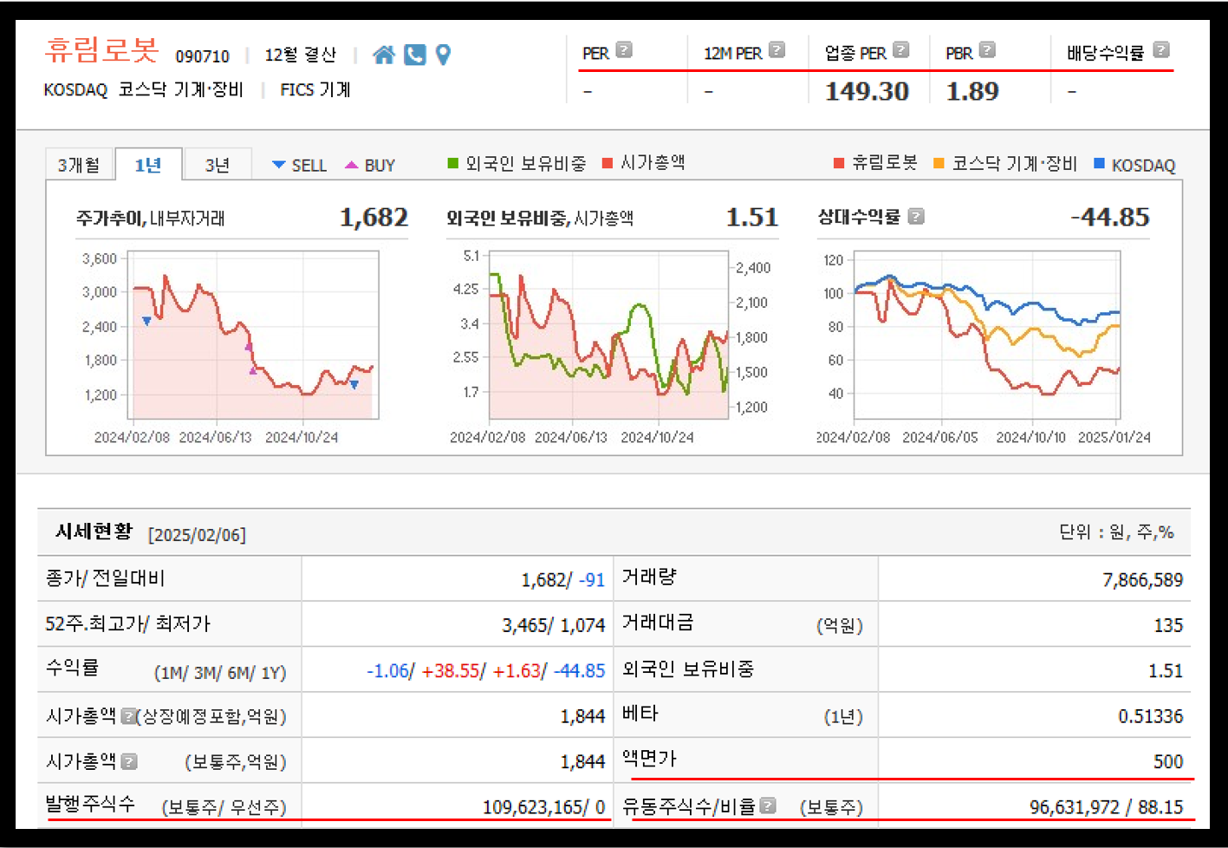1228x848 pixels.
Task: Click 종가/전일대비 value 1,682/ -91
Action: (562, 580)
